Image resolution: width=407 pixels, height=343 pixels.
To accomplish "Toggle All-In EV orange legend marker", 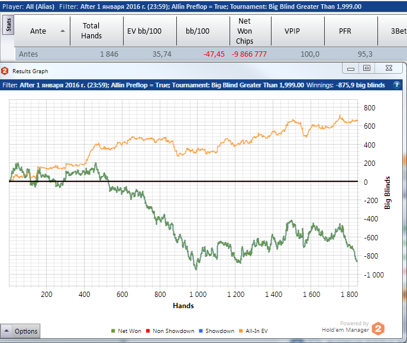I will point(241,331).
